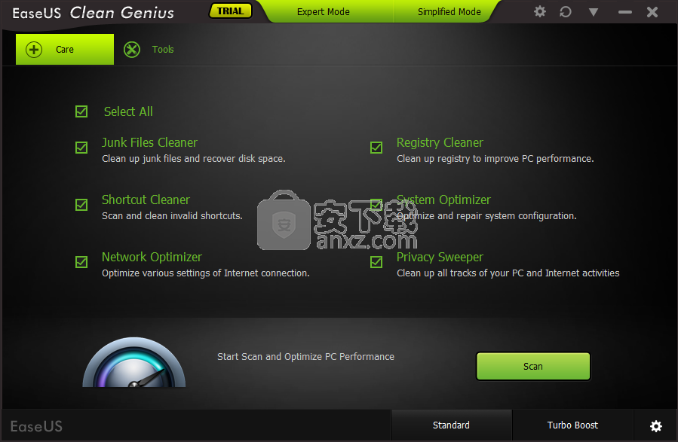The width and height of the screenshot is (678, 442).
Task: Close the Clean Genius window
Action: 652,12
